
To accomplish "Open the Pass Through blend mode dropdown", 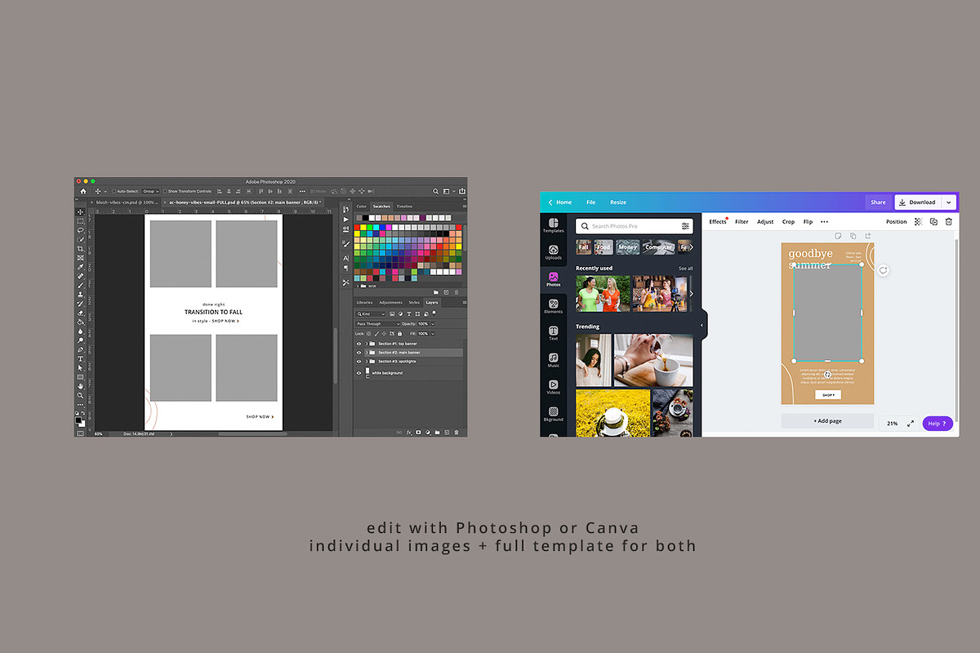I will (x=378, y=323).
